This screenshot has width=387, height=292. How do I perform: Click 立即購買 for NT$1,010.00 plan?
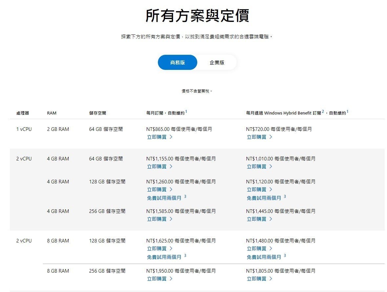tap(259, 167)
